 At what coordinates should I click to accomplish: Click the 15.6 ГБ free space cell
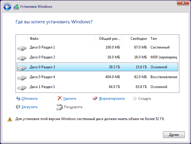click(x=141, y=67)
